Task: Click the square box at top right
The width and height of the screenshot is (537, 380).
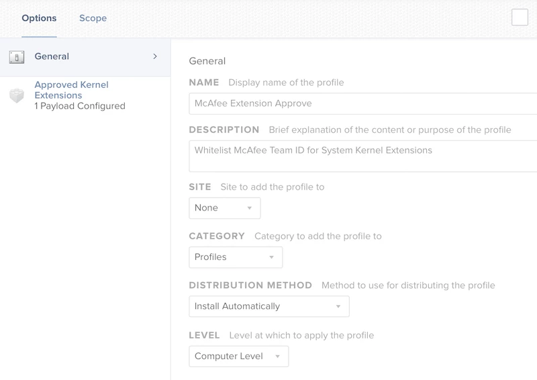Action: (x=520, y=17)
